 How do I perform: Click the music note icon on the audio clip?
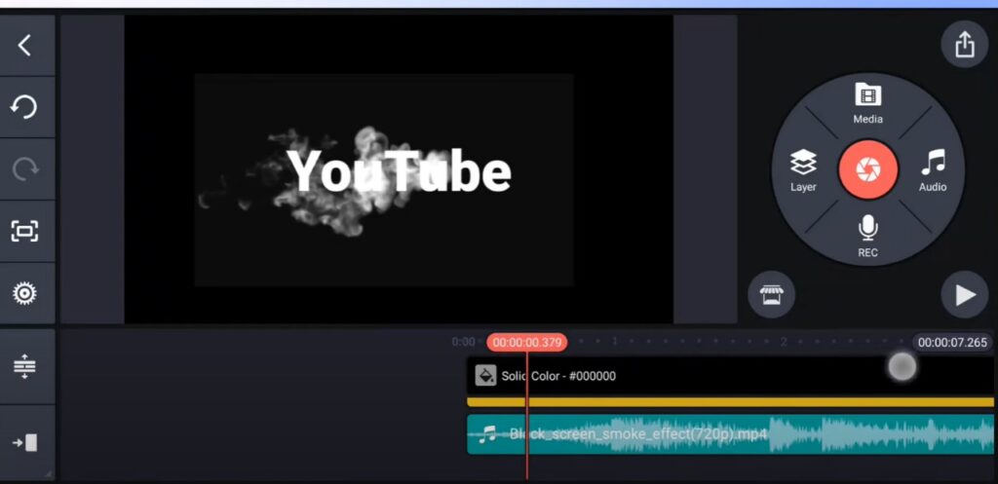[x=487, y=434]
